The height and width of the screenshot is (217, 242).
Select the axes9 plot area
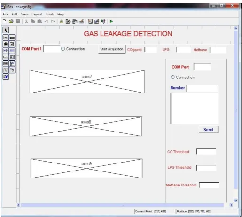coord(86,168)
